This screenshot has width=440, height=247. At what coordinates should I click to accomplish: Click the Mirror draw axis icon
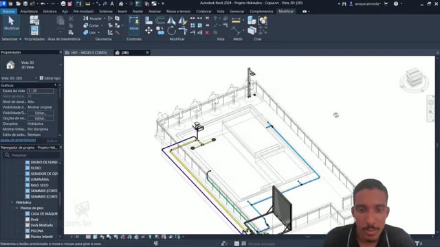(182, 20)
